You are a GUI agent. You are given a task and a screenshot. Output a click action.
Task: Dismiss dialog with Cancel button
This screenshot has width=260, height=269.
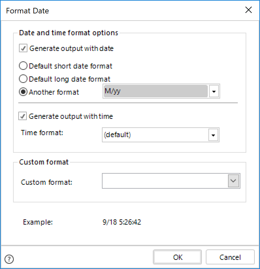click(230, 257)
